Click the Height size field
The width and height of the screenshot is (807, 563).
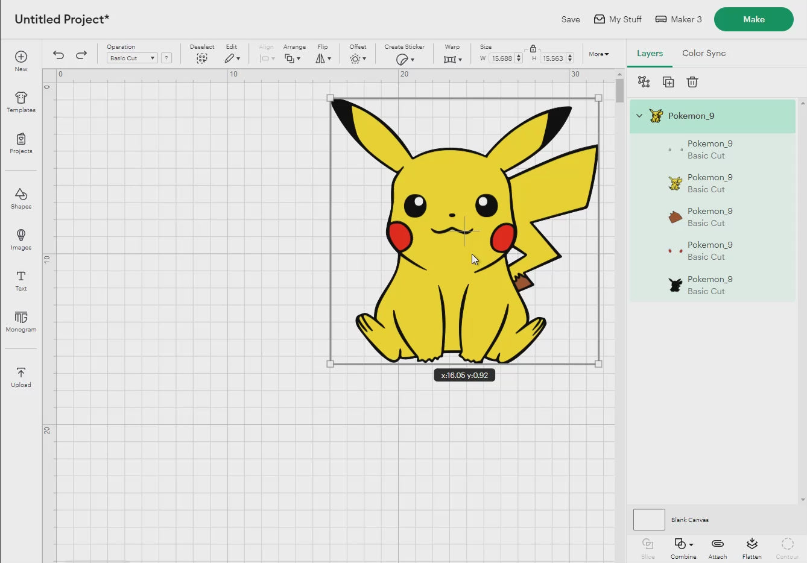click(552, 58)
